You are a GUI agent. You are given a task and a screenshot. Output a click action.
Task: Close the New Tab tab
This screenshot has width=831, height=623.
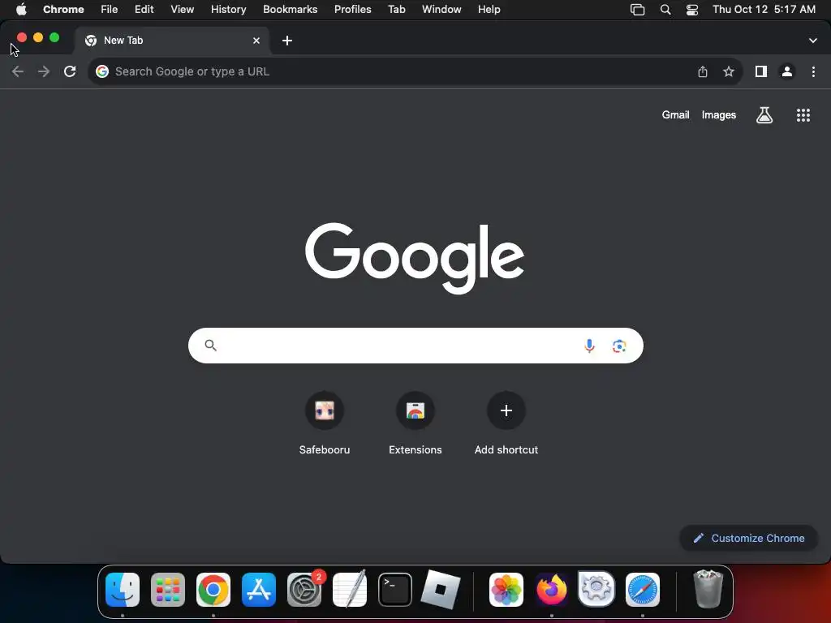(x=256, y=41)
